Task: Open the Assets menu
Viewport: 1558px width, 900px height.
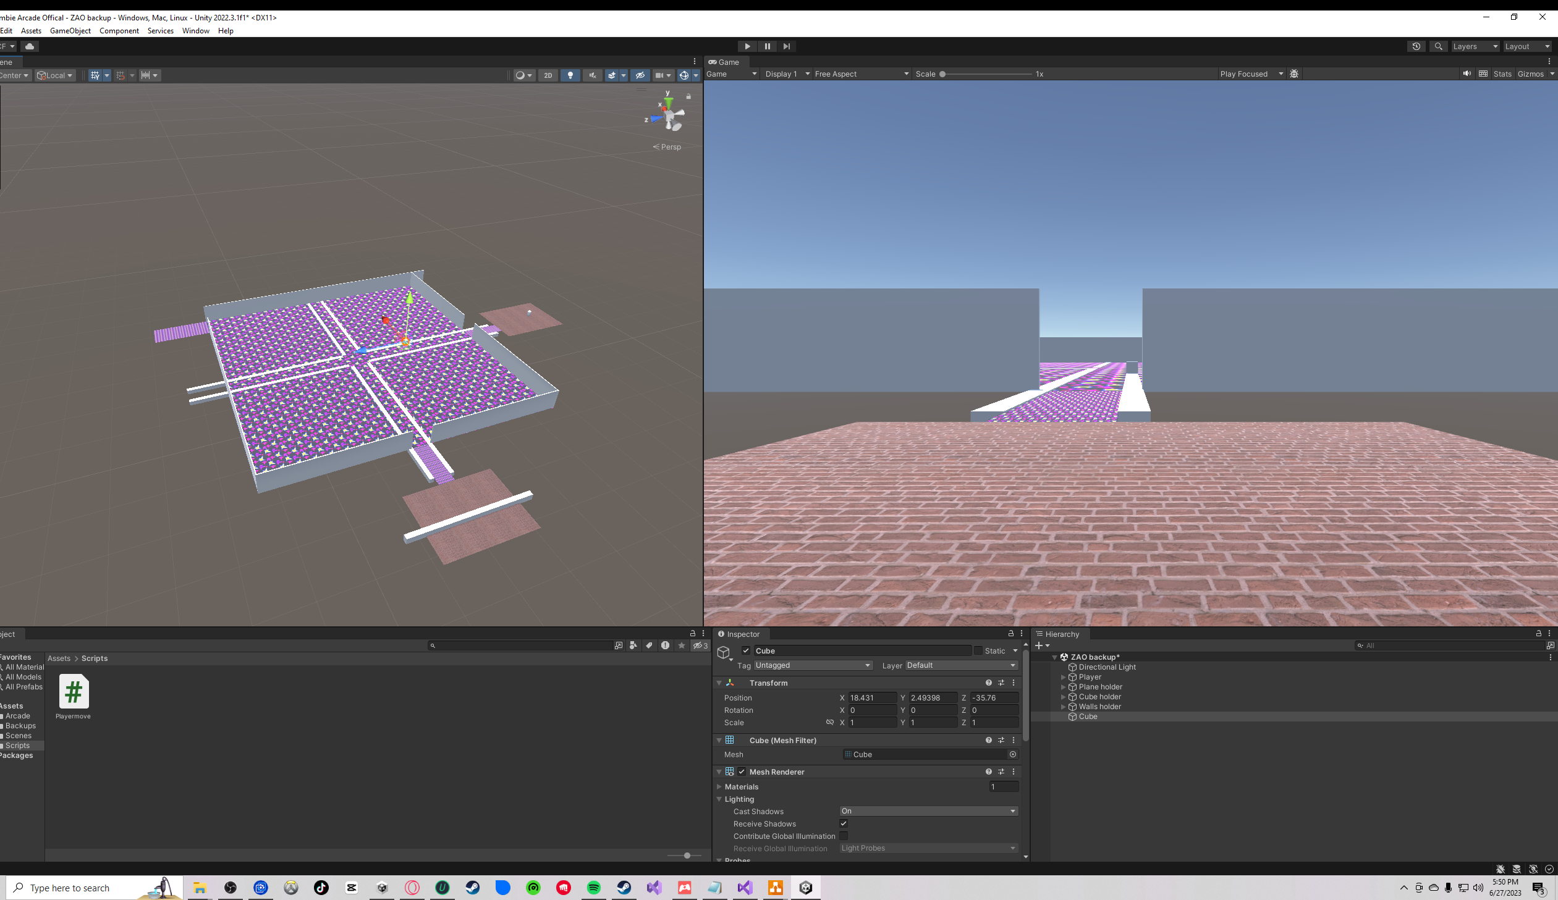Action: pyautogui.click(x=31, y=31)
